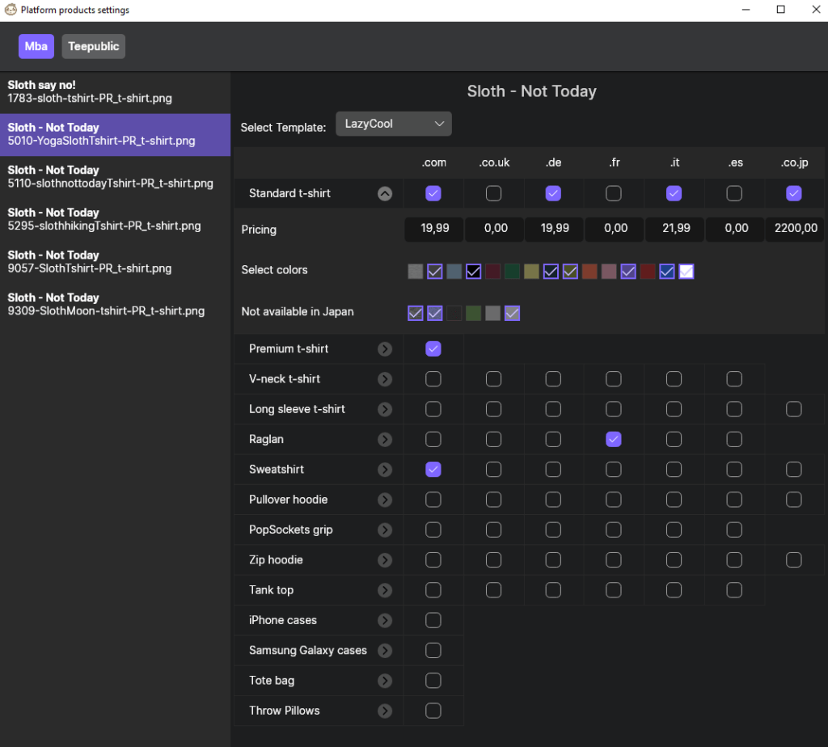Screen dimensions: 828x747
Task: Select the rust orange color swatch
Action: tap(589, 272)
